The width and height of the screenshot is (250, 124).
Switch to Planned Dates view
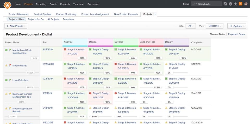[217, 34]
